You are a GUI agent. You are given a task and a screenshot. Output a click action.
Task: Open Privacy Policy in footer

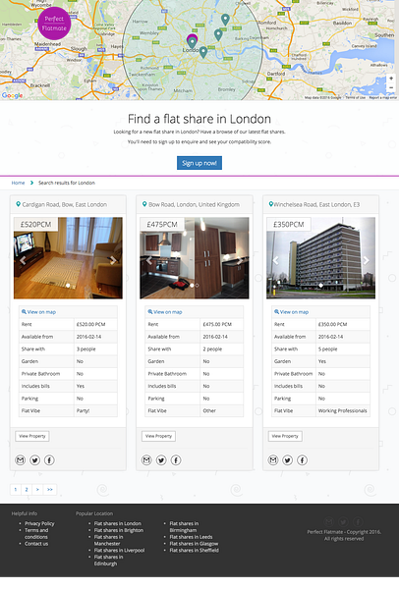coord(39,523)
